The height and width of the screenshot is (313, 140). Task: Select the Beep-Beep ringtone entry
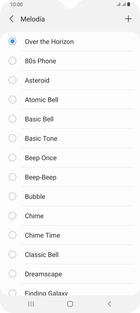[x=70, y=177]
